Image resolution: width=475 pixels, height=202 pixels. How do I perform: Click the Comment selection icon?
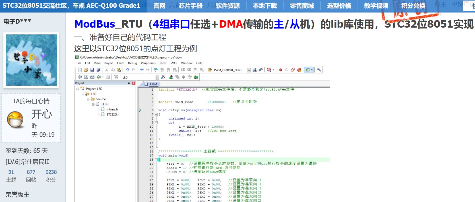195,70
